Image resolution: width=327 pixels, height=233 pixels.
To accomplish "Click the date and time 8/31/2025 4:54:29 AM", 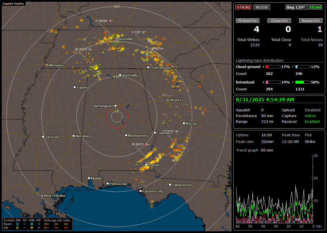I will 265,100.
